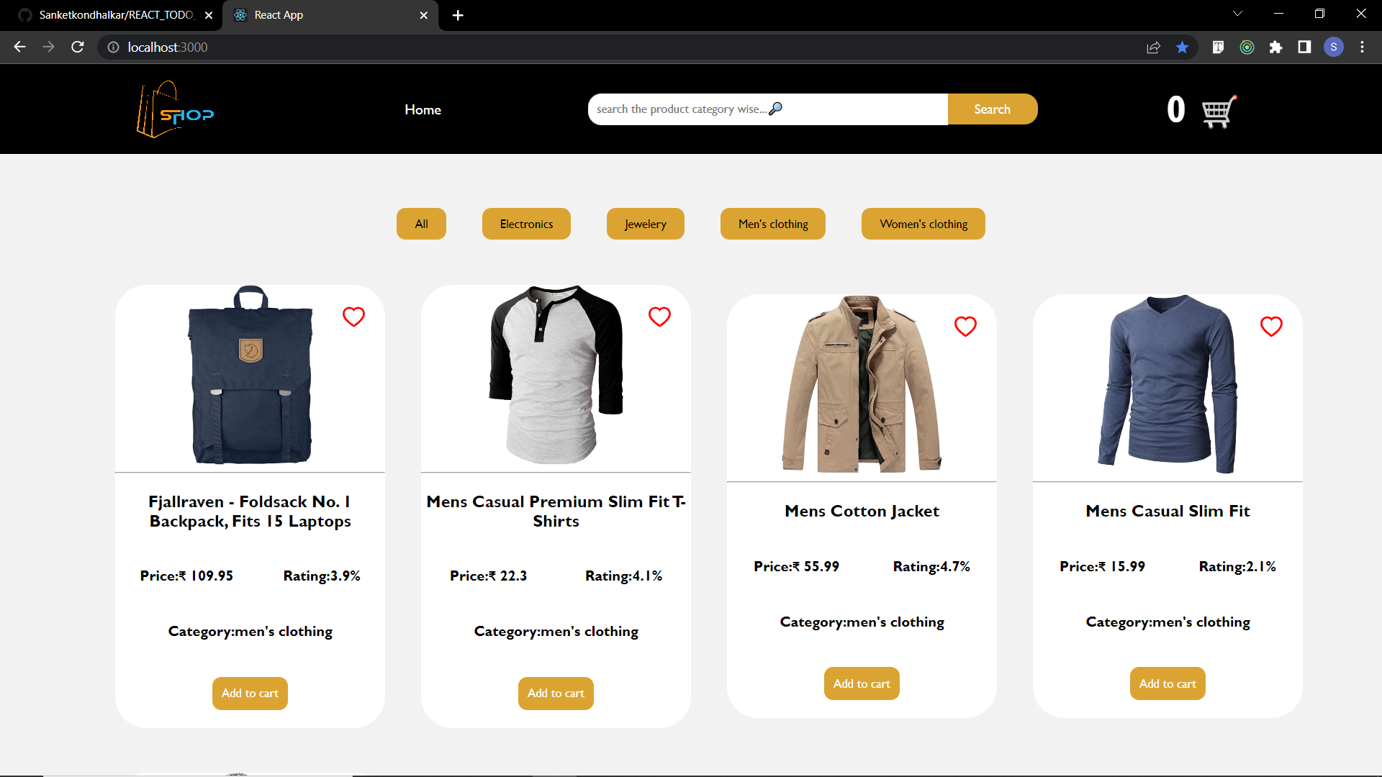This screenshot has height=777, width=1382.
Task: View site information via the lock icon
Action: click(113, 47)
